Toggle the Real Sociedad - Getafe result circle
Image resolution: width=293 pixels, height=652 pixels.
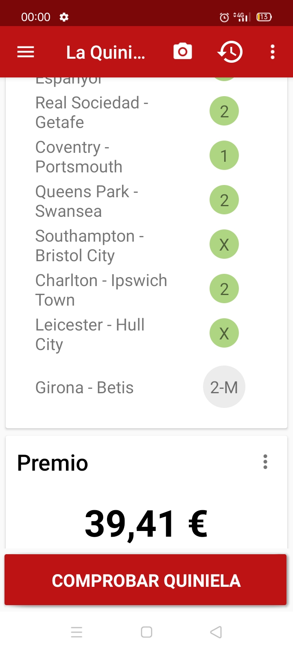click(x=224, y=111)
